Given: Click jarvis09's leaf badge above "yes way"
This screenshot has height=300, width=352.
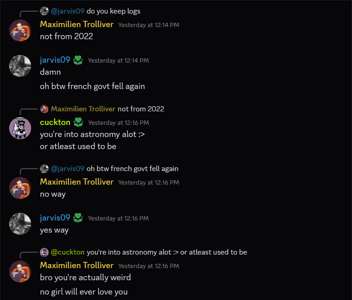Looking at the screenshot, I should pos(78,218).
